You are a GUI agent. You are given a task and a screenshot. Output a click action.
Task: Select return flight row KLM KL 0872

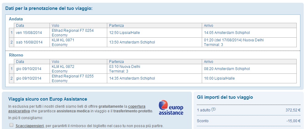coord(153,69)
